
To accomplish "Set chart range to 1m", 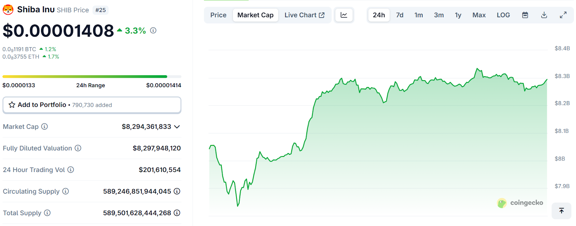I will tap(419, 15).
